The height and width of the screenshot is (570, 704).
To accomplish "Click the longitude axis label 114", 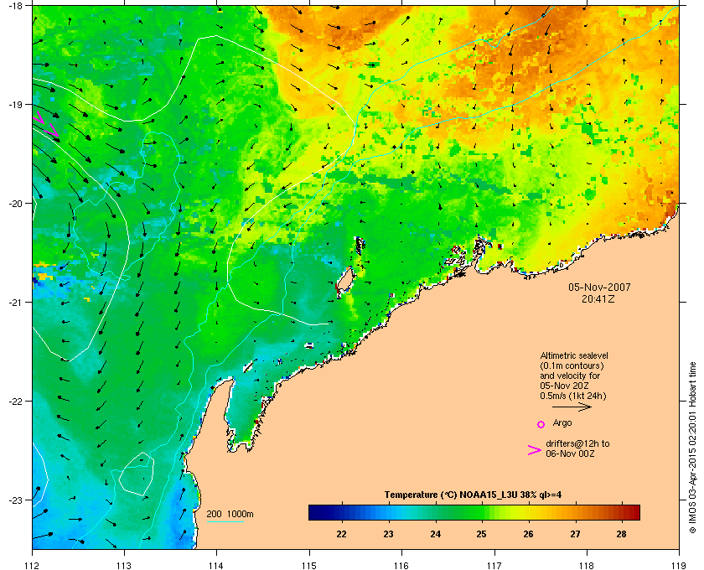I will point(216,566).
